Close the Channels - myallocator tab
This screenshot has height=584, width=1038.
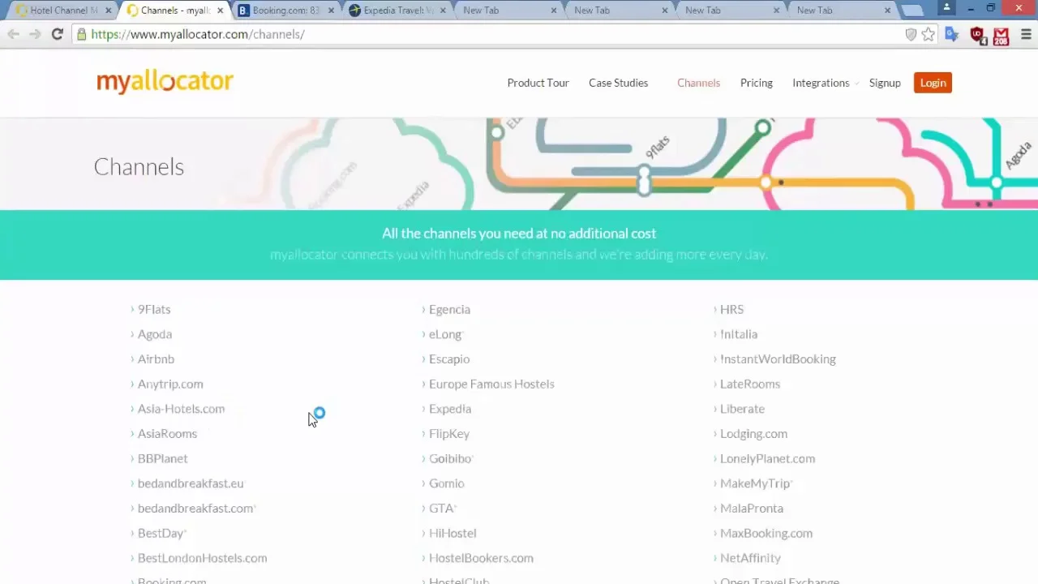click(220, 11)
